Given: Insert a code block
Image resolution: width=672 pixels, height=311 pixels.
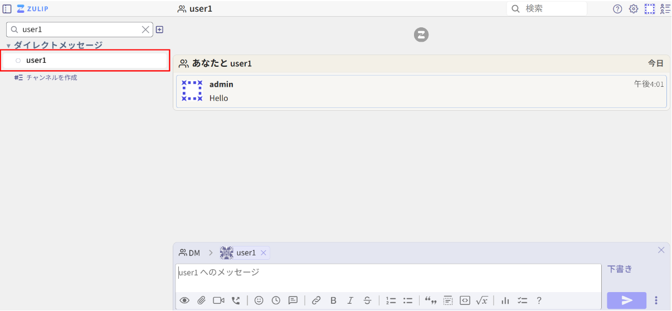Looking at the screenshot, I should [465, 300].
